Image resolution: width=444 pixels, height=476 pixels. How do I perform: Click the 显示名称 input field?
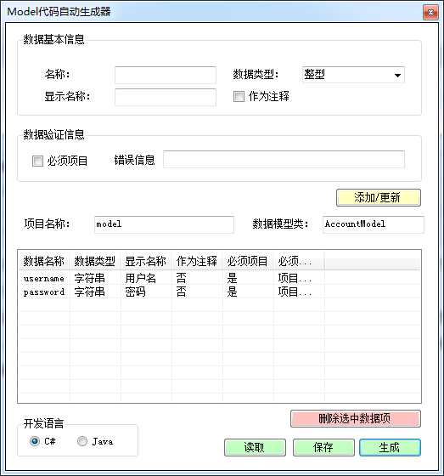tap(166, 97)
